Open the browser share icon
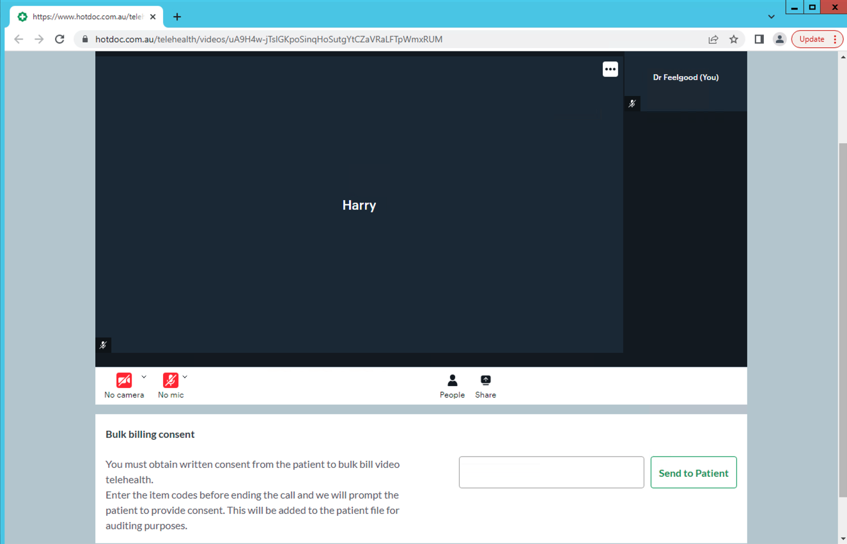The width and height of the screenshot is (847, 544). [x=713, y=39]
